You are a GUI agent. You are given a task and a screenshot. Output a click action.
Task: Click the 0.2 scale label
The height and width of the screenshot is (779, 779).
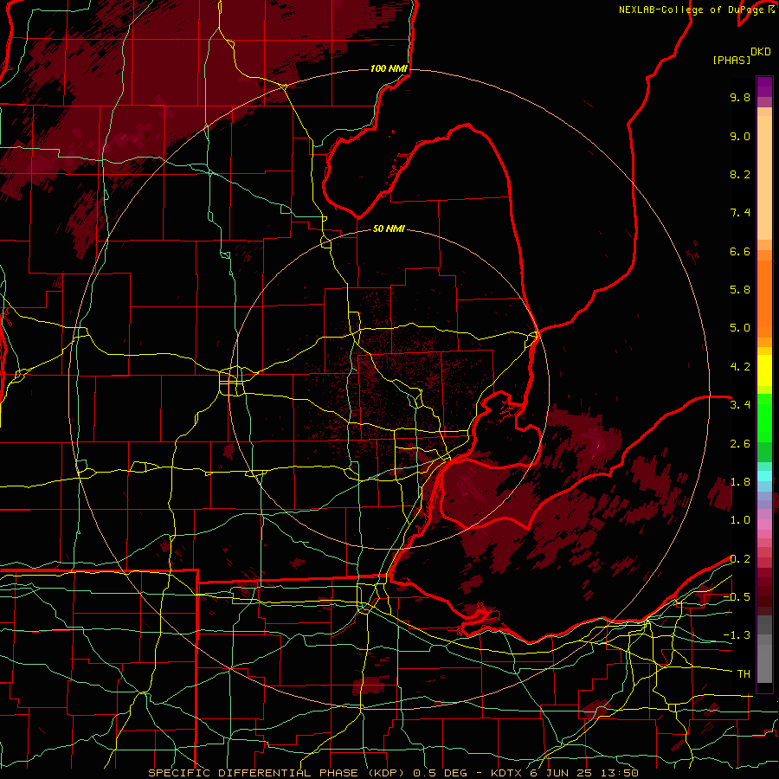pos(740,559)
